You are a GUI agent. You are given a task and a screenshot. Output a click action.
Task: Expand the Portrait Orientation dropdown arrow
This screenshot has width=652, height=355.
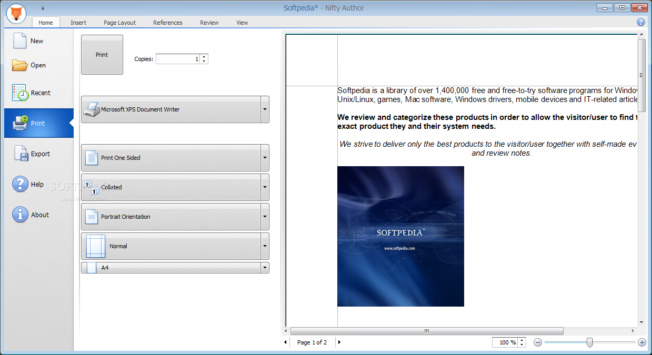(x=265, y=217)
